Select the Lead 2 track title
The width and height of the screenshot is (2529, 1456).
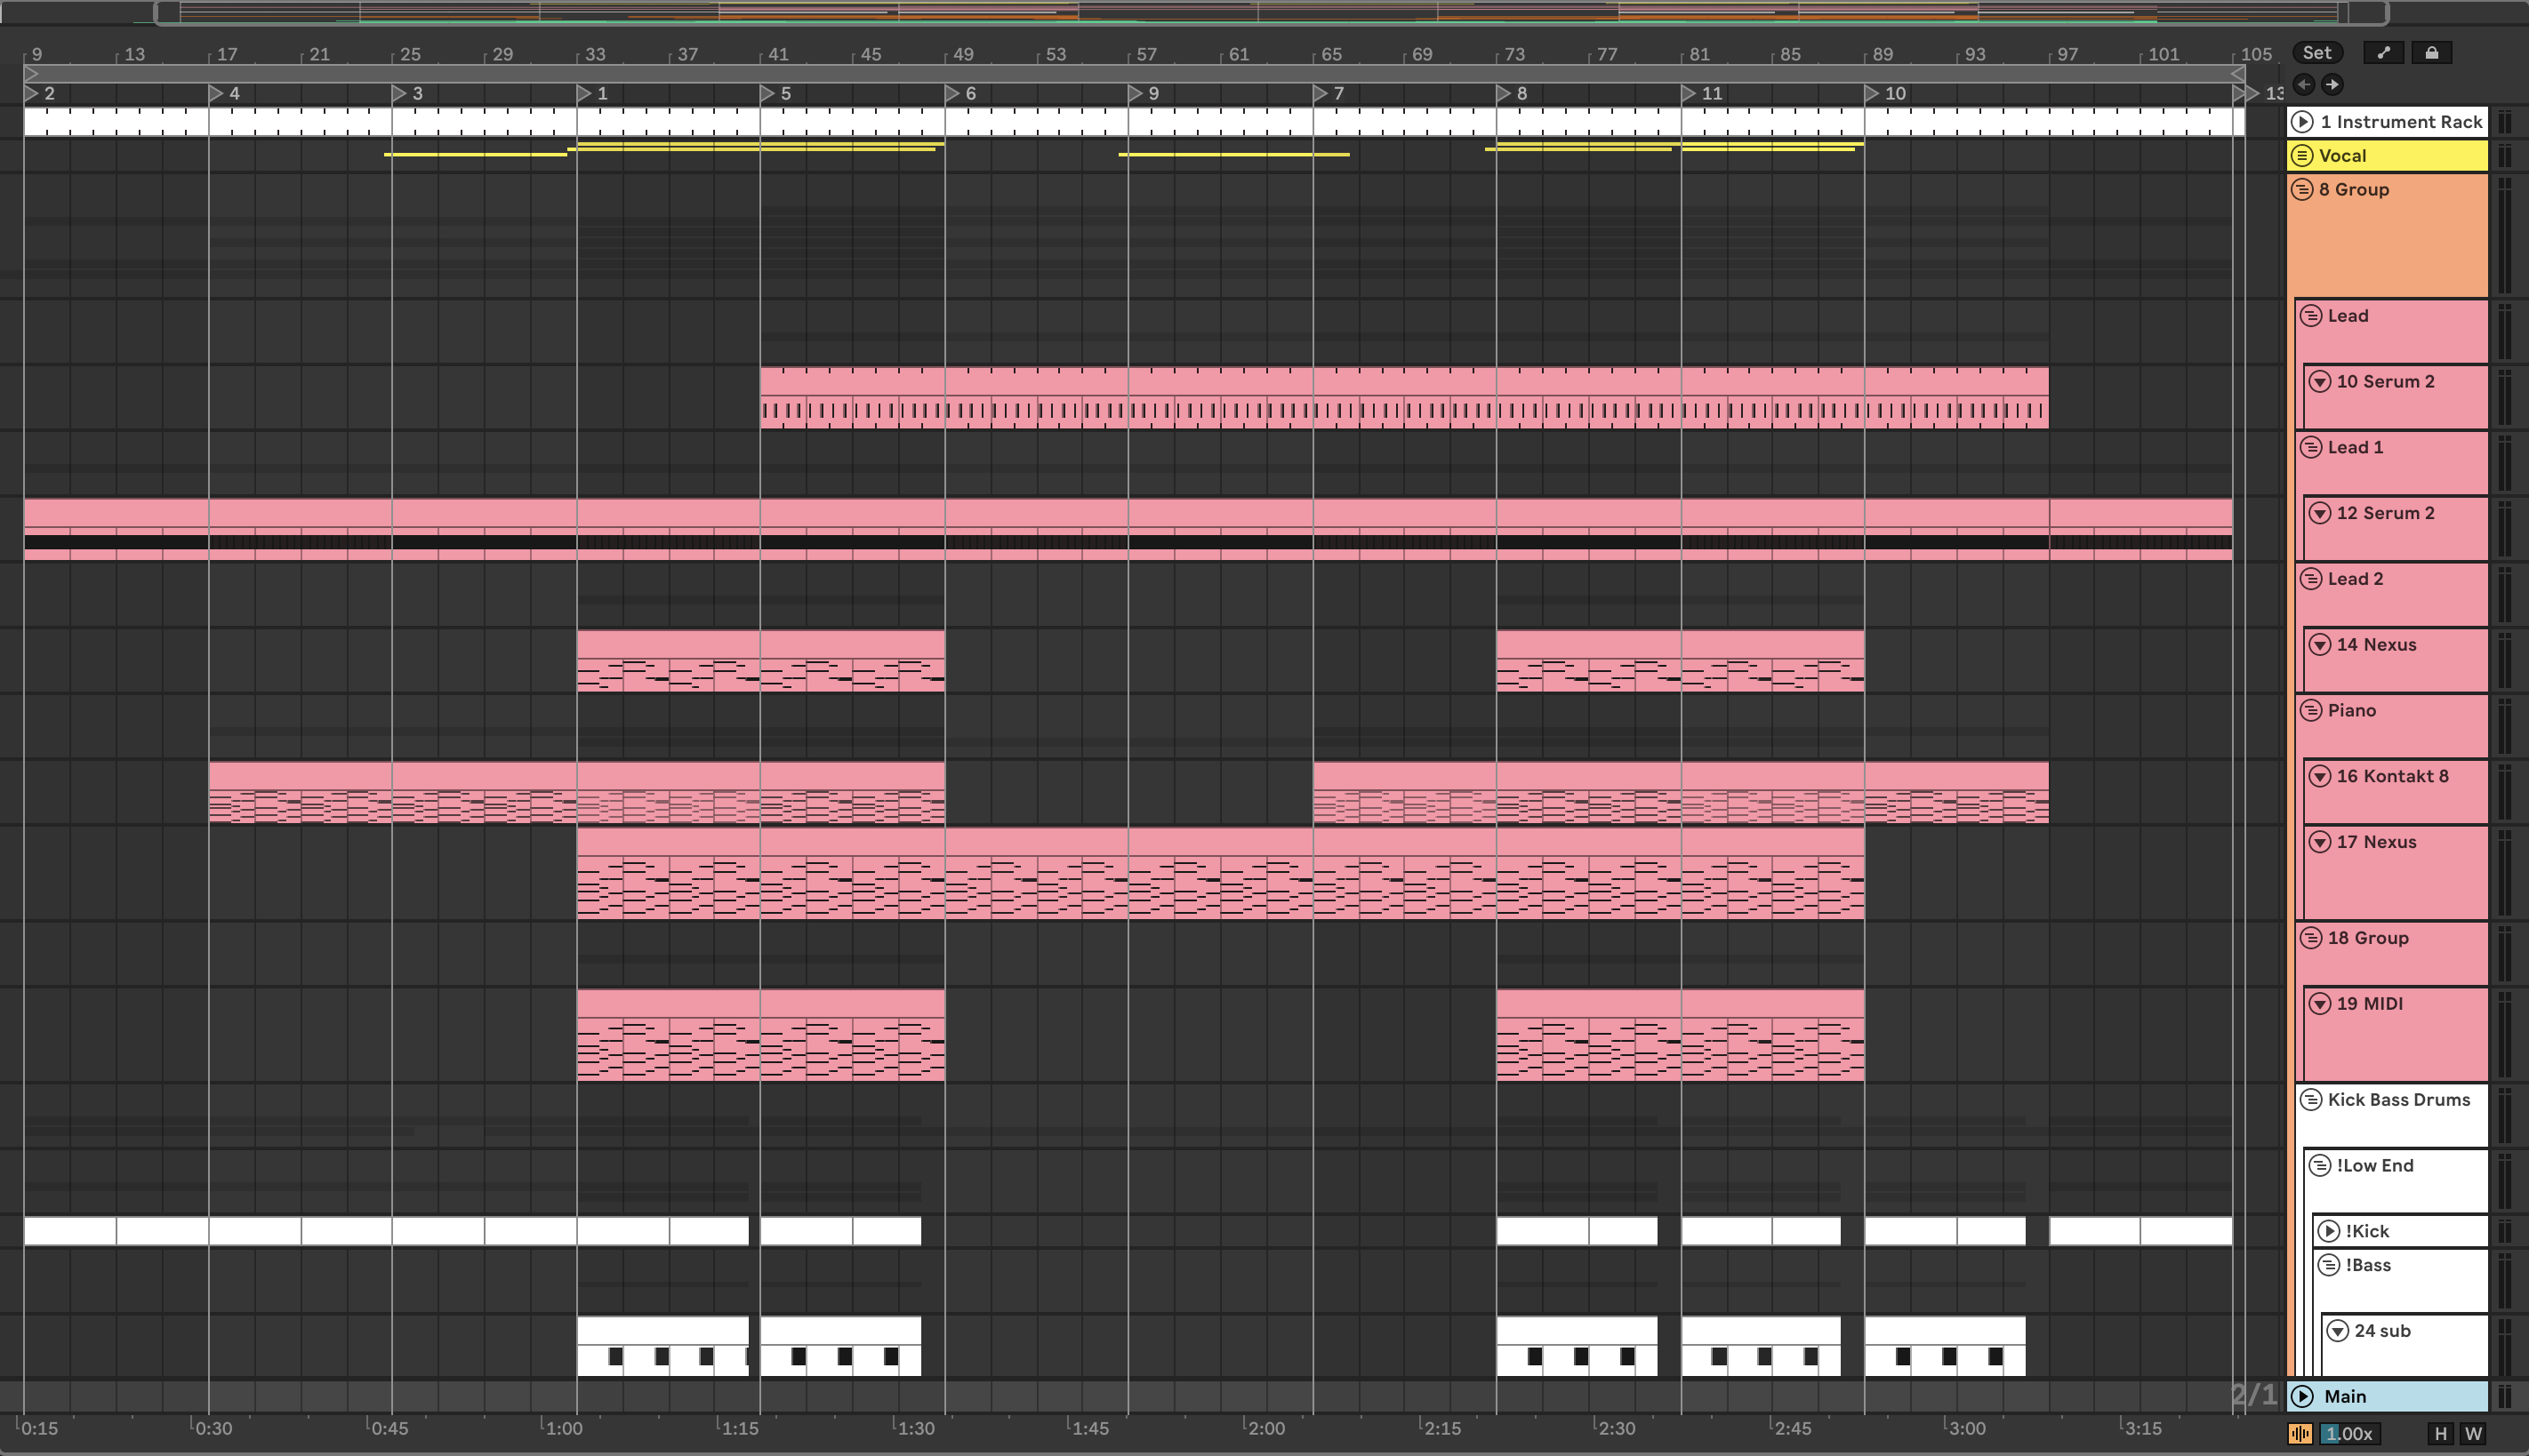click(x=2355, y=579)
